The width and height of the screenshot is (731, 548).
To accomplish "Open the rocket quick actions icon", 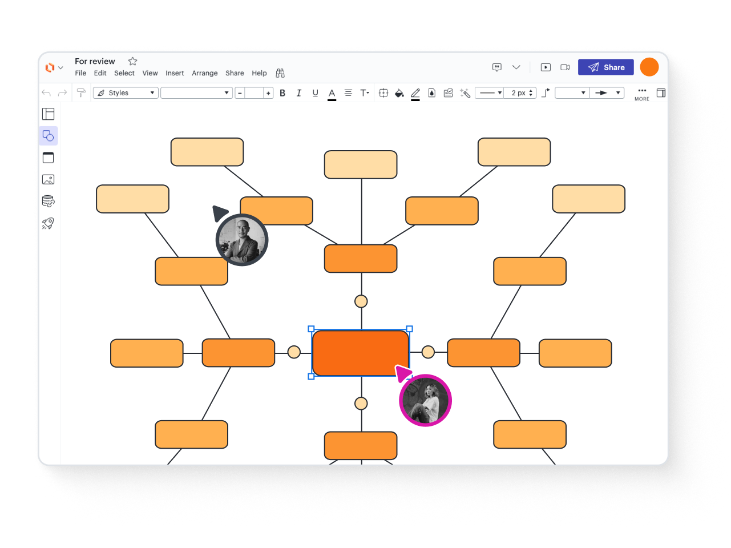I will [x=49, y=223].
